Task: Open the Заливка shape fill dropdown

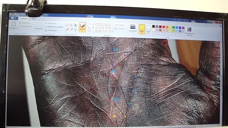Action: tap(120, 28)
